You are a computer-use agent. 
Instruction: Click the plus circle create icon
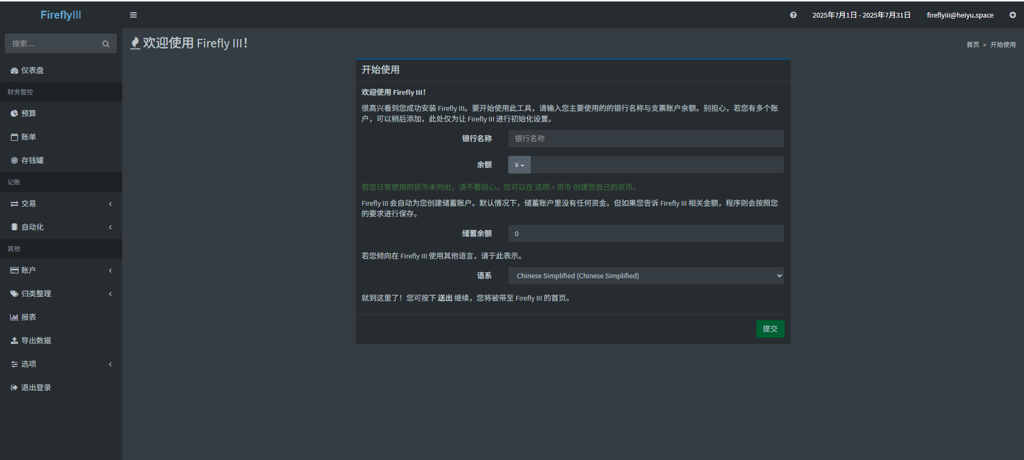(1013, 15)
